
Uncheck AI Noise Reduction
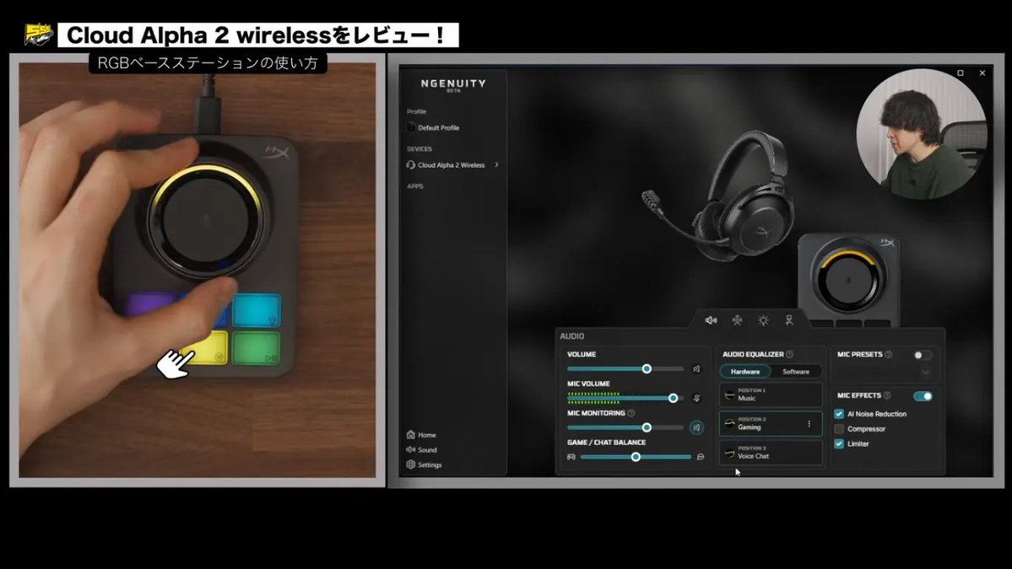(839, 415)
